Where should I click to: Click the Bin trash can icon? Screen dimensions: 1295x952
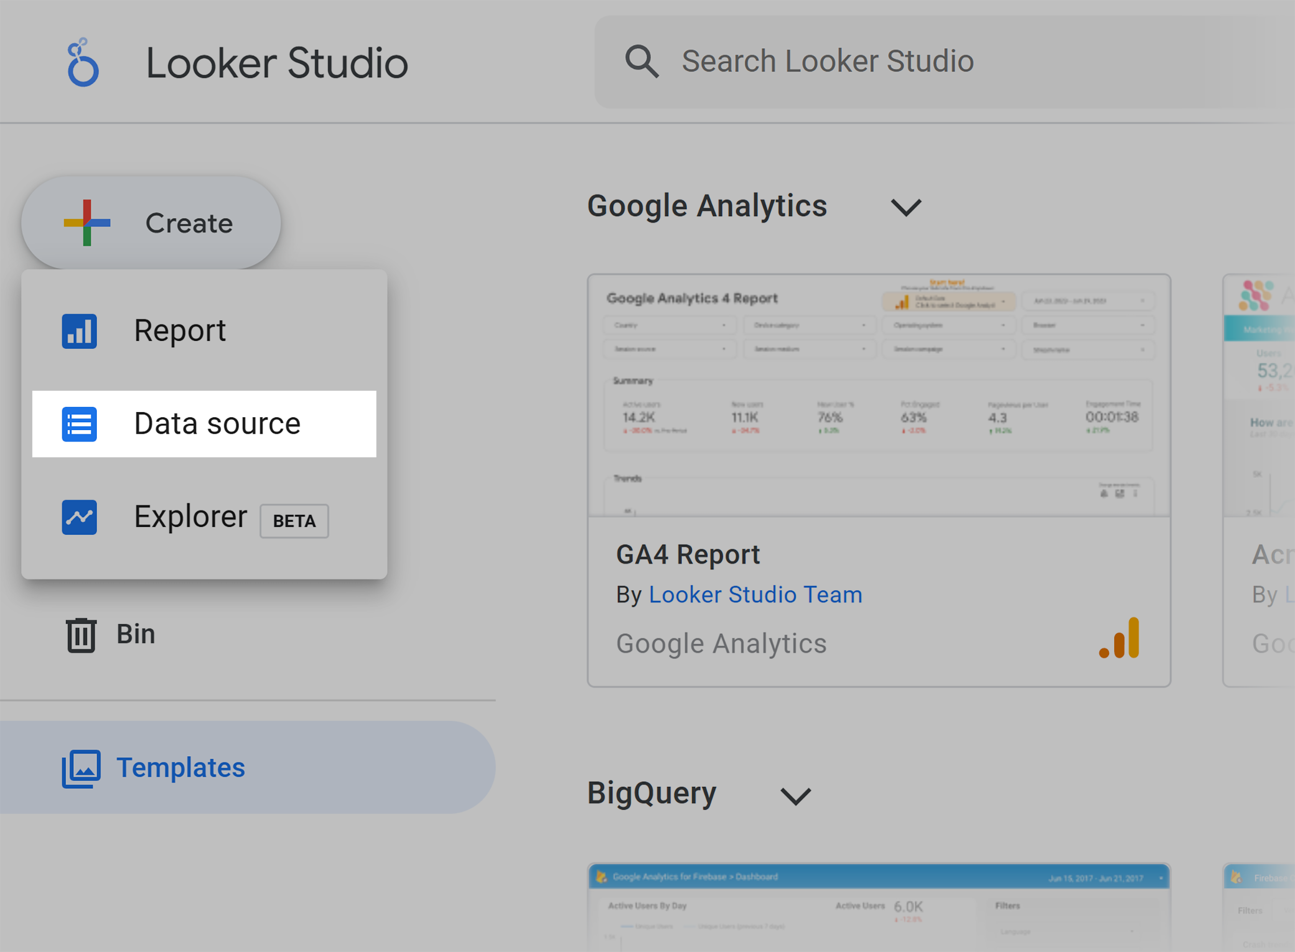click(81, 635)
